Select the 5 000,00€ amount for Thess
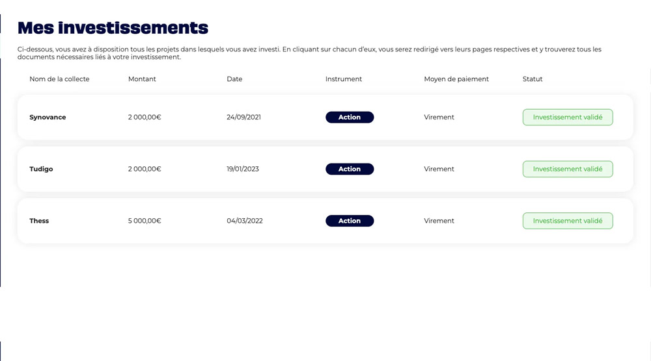Viewport: 651px width, 361px height. pyautogui.click(x=145, y=221)
